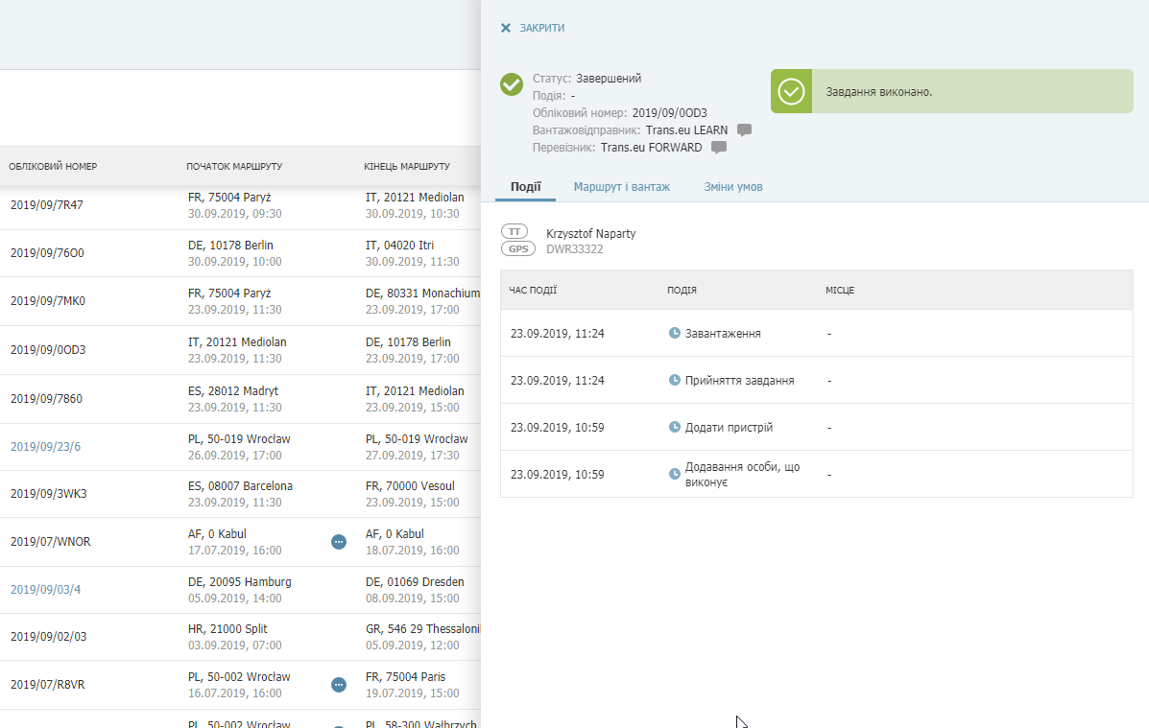1149x728 pixels.
Task: Click route end FR, 75004 Paris
Action: (405, 677)
